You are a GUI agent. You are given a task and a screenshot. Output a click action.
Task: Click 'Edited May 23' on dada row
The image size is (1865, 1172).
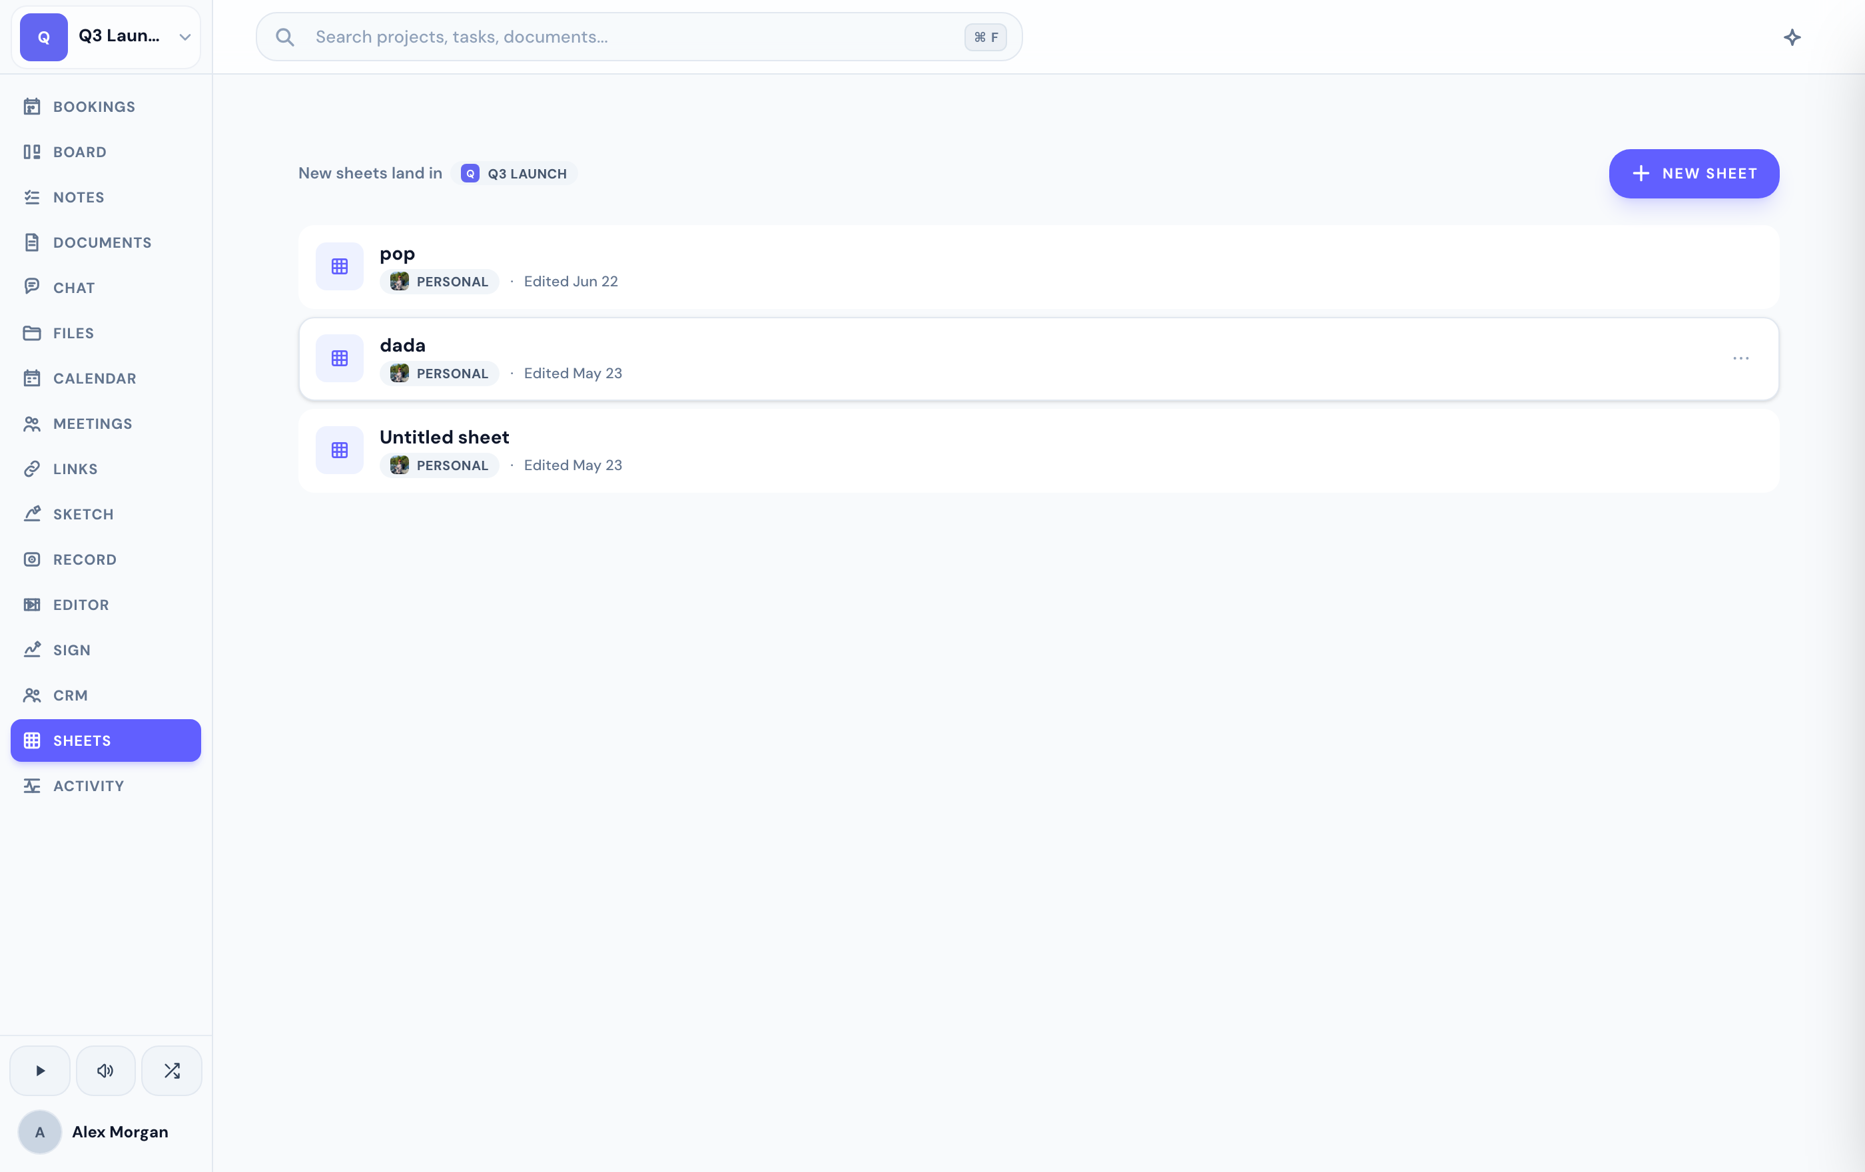click(573, 374)
